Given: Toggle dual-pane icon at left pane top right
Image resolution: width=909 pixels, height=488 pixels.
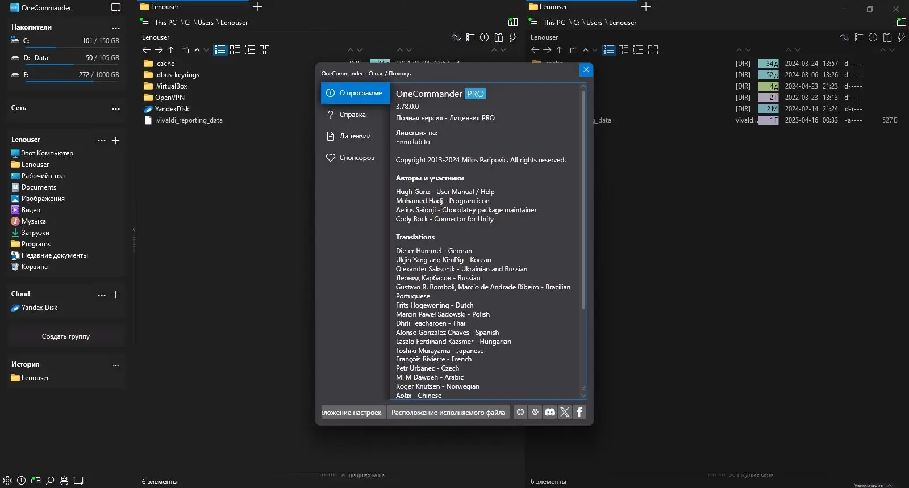Looking at the screenshot, I should pos(513,22).
